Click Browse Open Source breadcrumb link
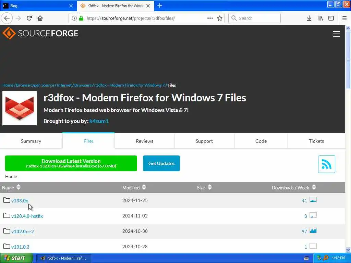This screenshot has width=351, height=263. [x=35, y=85]
